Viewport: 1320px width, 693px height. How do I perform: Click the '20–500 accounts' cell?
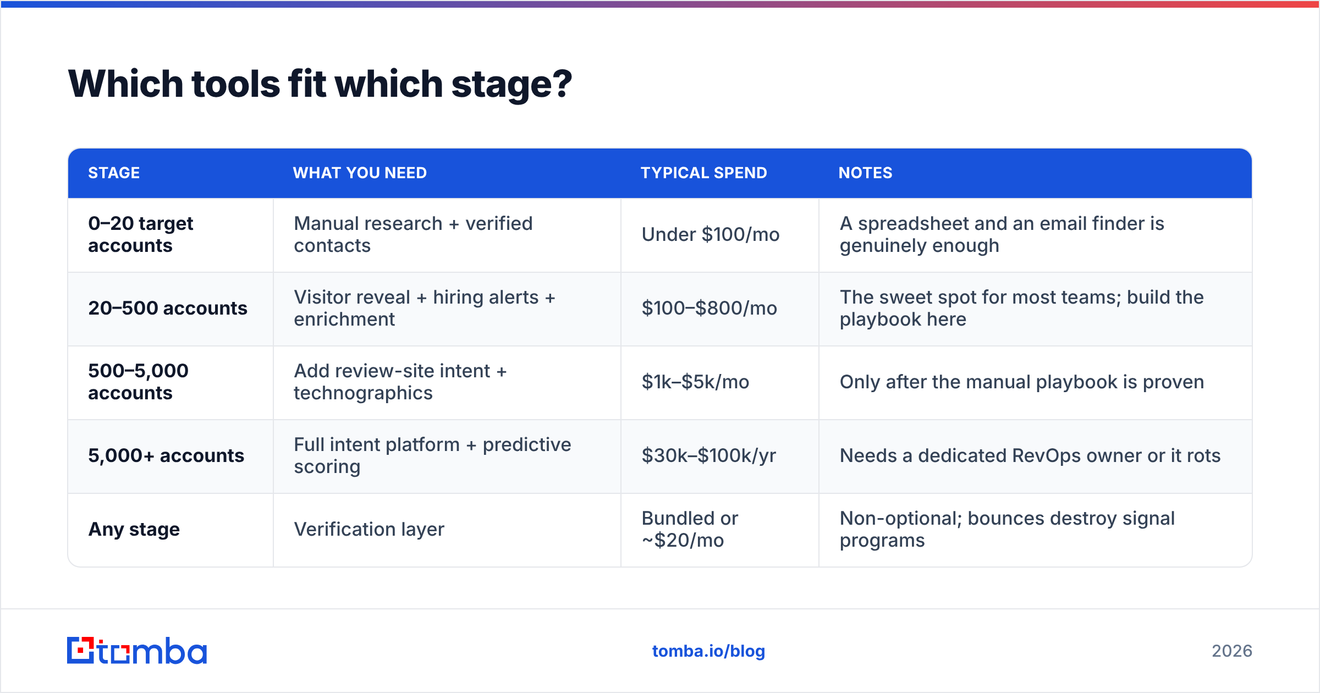coord(170,309)
